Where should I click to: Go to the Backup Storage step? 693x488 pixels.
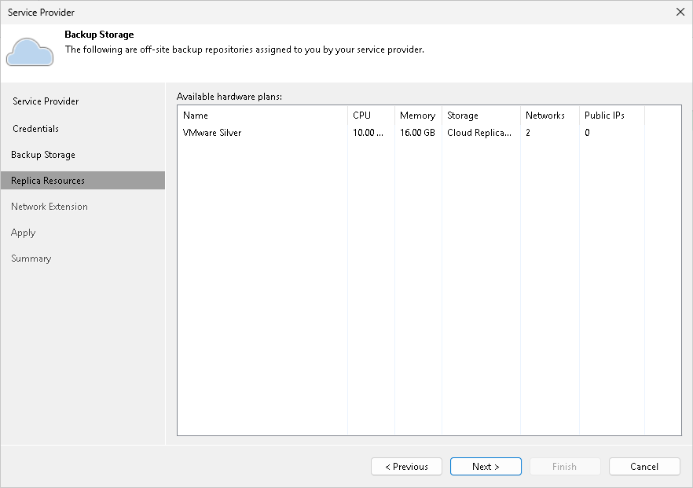click(41, 154)
